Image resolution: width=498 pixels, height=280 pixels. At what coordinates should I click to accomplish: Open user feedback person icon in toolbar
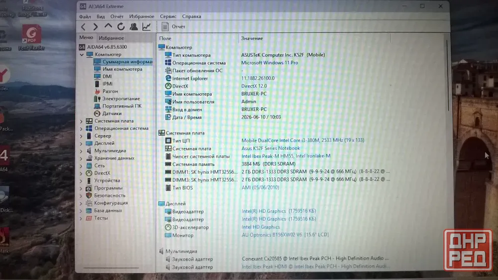tap(133, 27)
